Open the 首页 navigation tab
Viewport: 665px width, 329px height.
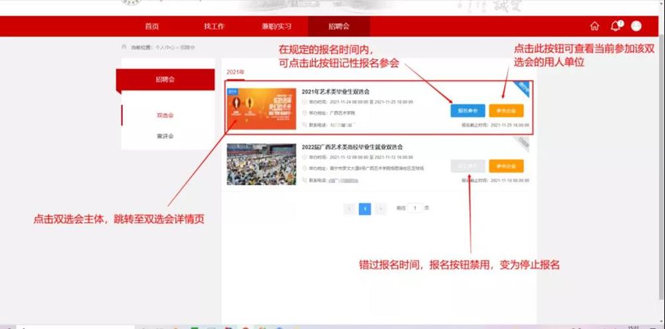[152, 27]
